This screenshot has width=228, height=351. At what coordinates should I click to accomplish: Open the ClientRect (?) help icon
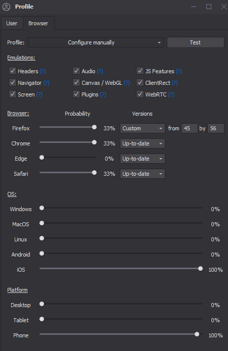pyautogui.click(x=175, y=83)
